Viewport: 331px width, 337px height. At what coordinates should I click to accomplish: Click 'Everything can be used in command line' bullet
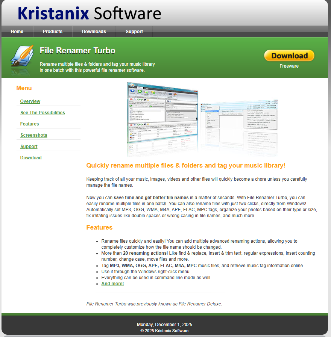tap(156, 278)
